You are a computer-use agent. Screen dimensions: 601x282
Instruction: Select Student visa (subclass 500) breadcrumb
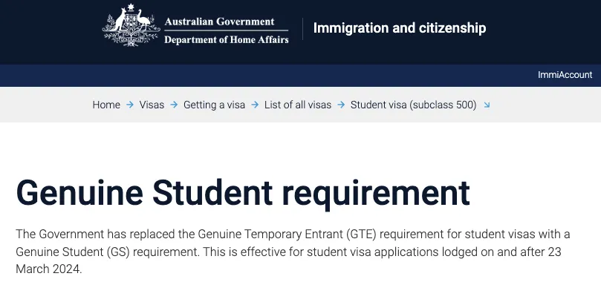pos(414,105)
